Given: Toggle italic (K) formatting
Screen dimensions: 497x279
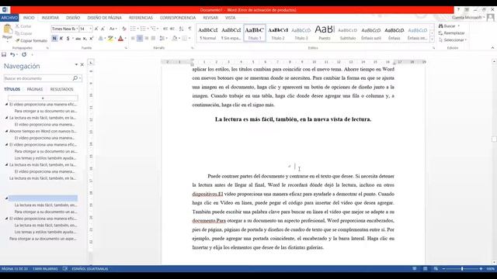Looking at the screenshot, I should [x=61, y=39].
